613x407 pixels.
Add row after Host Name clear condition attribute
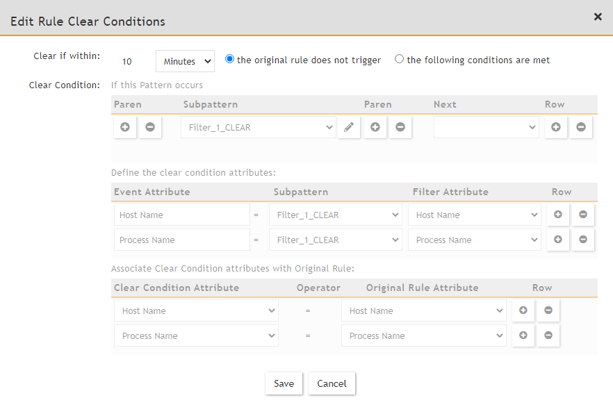[523, 310]
